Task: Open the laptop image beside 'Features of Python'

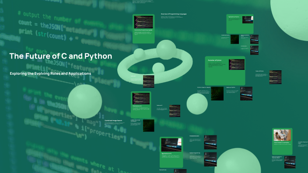Action: [246, 93]
